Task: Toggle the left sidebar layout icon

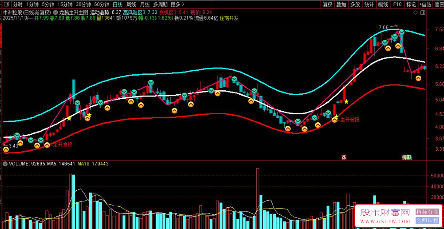Action: pyautogui.click(x=6, y=4)
